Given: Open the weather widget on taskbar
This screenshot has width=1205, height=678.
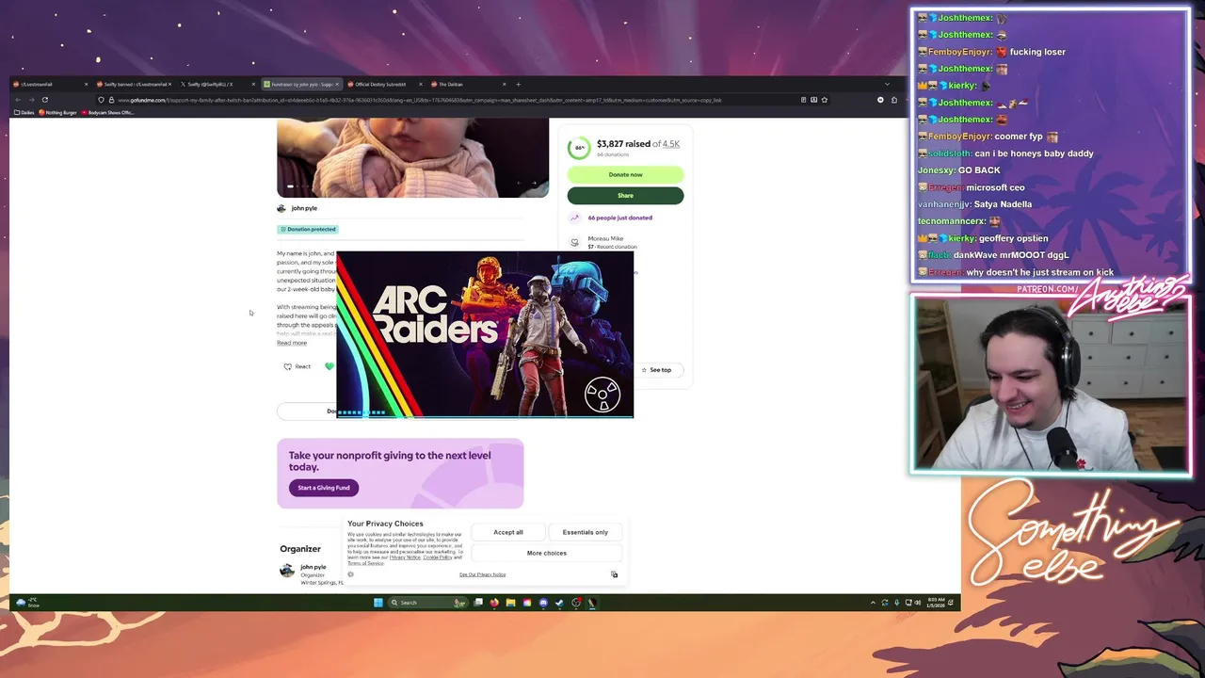Looking at the screenshot, I should click(x=28, y=603).
